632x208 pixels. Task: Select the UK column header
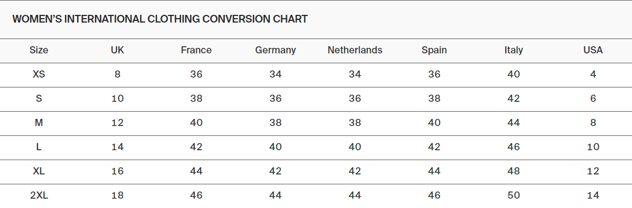click(117, 50)
